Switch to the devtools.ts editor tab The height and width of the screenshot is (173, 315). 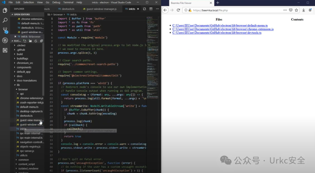(66, 9)
